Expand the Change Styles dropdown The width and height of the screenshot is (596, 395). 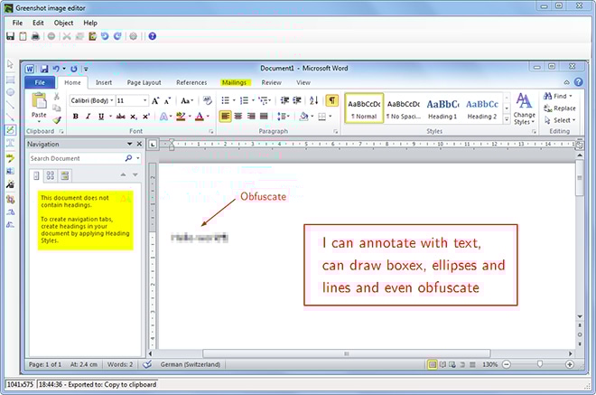pos(524,110)
